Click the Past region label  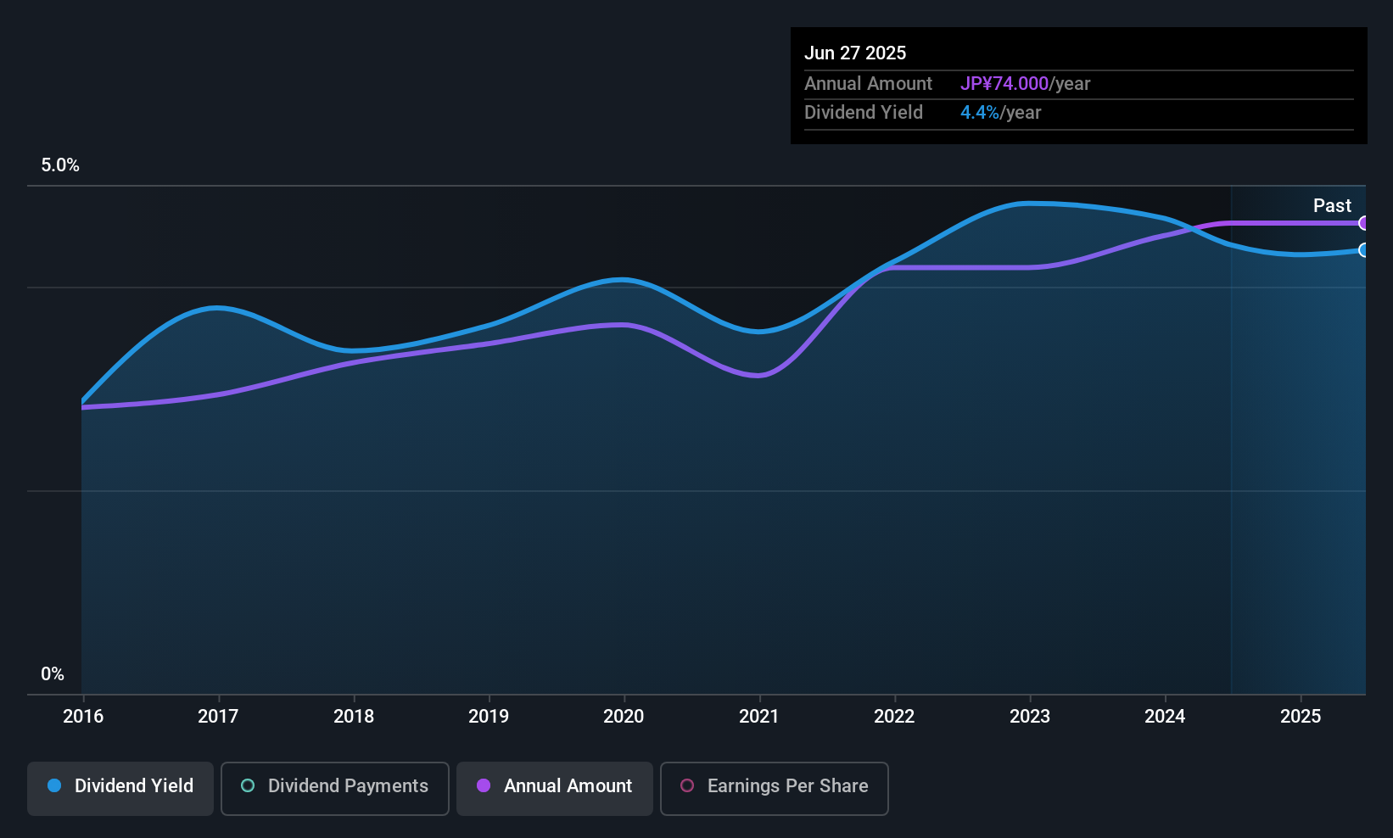coord(1332,205)
